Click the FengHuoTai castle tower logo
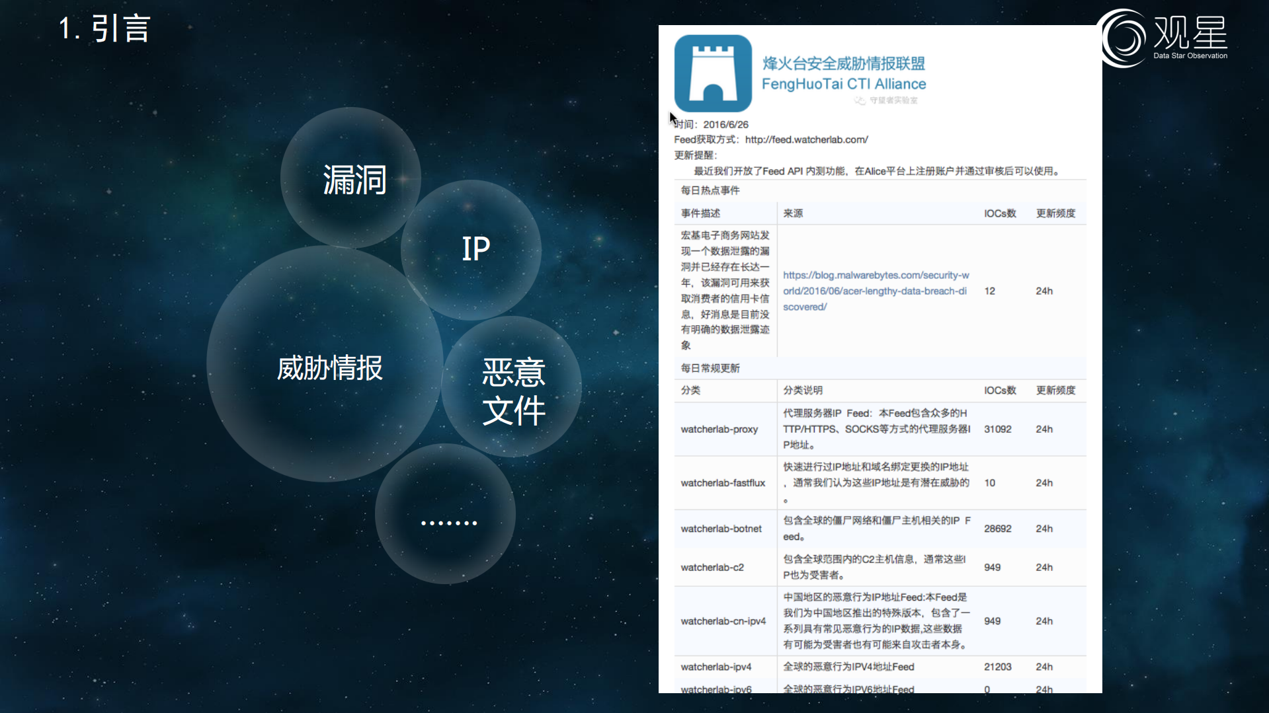The width and height of the screenshot is (1269, 713). click(x=713, y=73)
